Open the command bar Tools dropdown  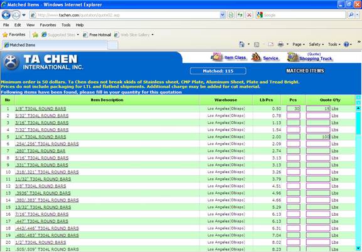334,44
